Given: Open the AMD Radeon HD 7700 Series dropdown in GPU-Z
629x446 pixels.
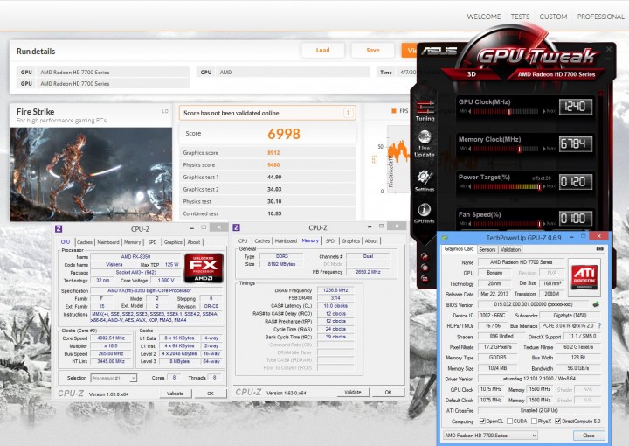Looking at the screenshot, I should 490,436.
